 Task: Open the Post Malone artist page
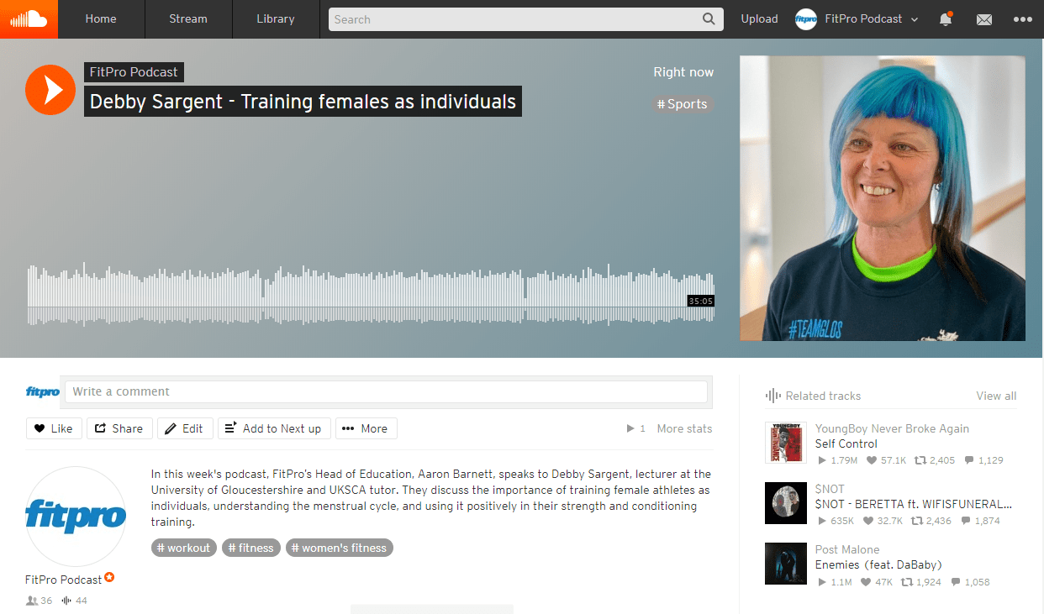click(847, 549)
